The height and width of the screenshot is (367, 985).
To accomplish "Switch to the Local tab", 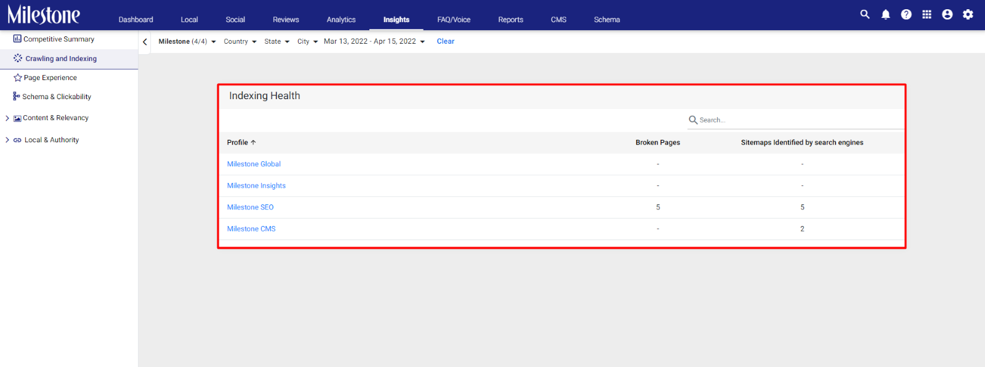I will tap(190, 20).
